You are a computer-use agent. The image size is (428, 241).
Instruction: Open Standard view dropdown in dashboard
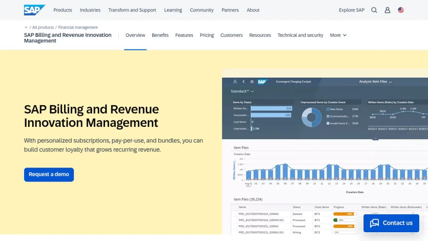pos(242,91)
